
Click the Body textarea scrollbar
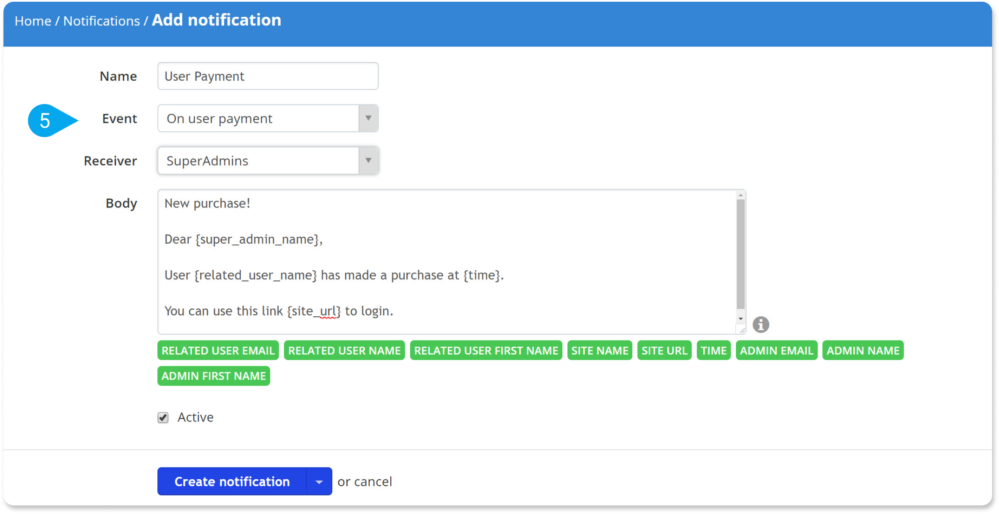coord(740,254)
